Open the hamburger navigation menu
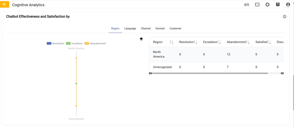Viewport: 294px width, 129px height. 4,4
